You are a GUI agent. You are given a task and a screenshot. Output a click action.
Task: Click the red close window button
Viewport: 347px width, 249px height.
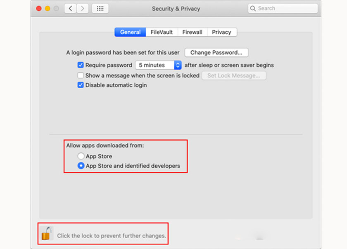tap(39, 8)
